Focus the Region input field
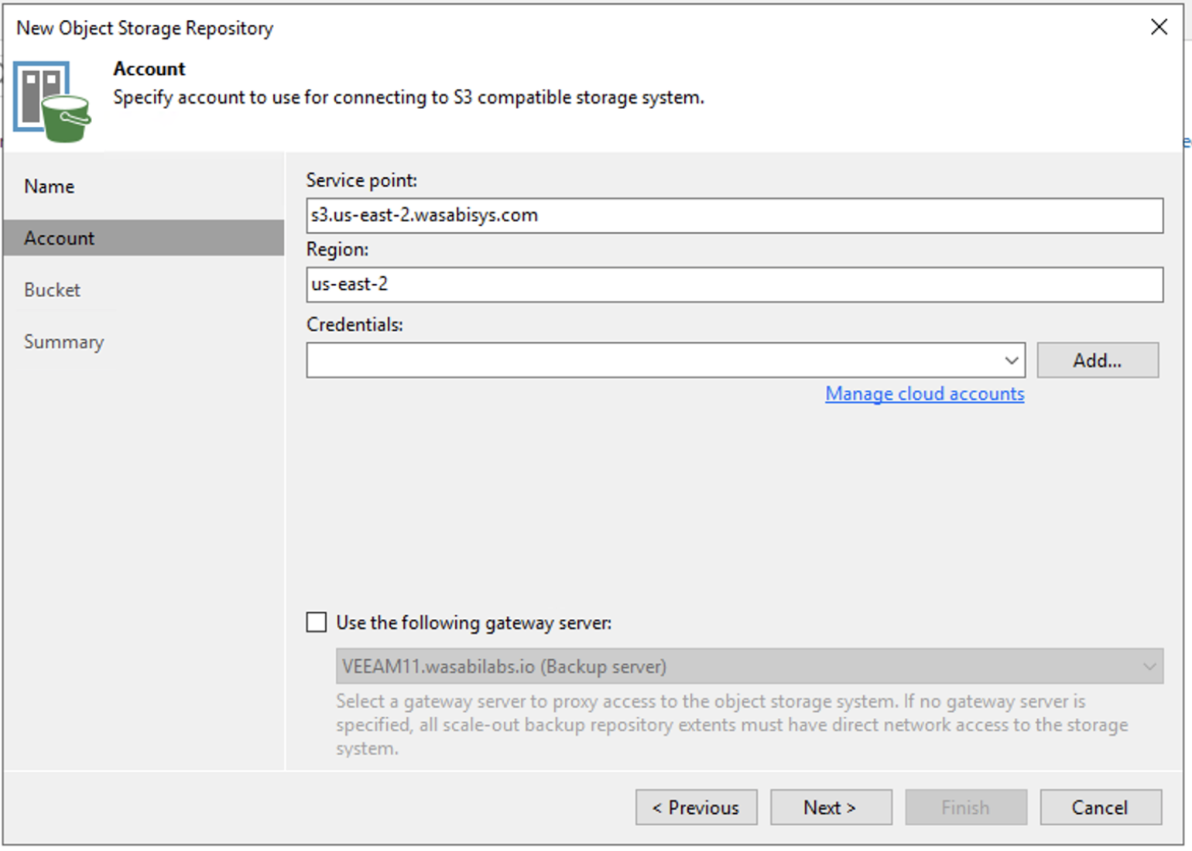 [735, 285]
